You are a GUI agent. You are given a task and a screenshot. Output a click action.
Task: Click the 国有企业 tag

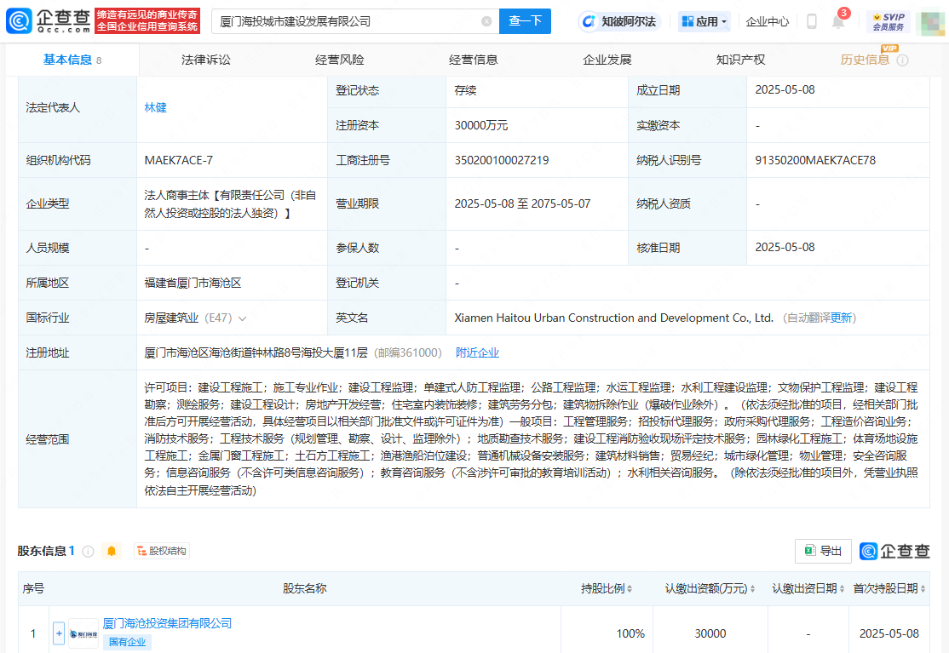pos(127,642)
